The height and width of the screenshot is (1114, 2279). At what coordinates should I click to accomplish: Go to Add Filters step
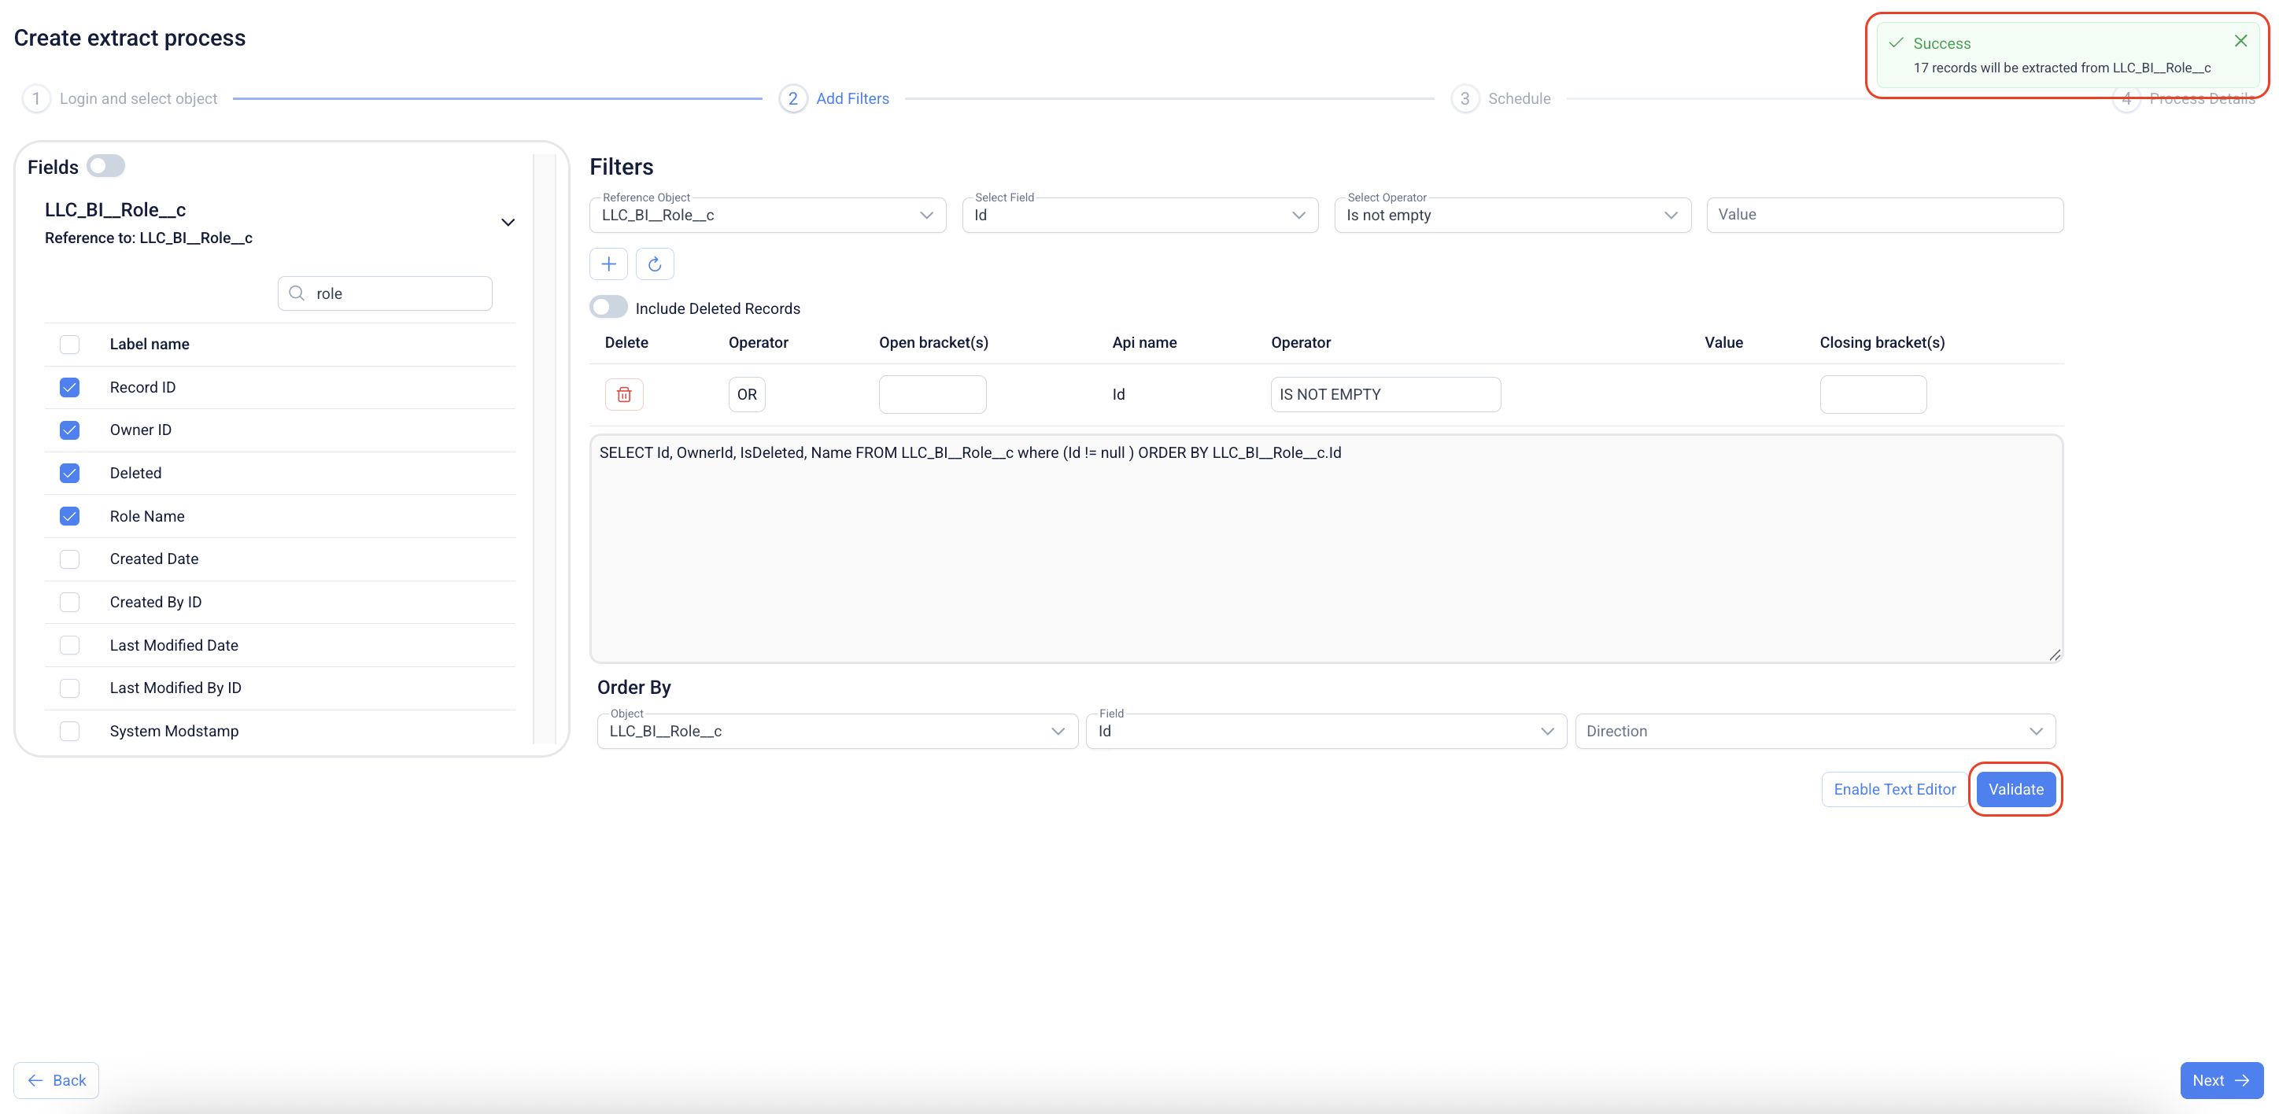pyautogui.click(x=852, y=98)
